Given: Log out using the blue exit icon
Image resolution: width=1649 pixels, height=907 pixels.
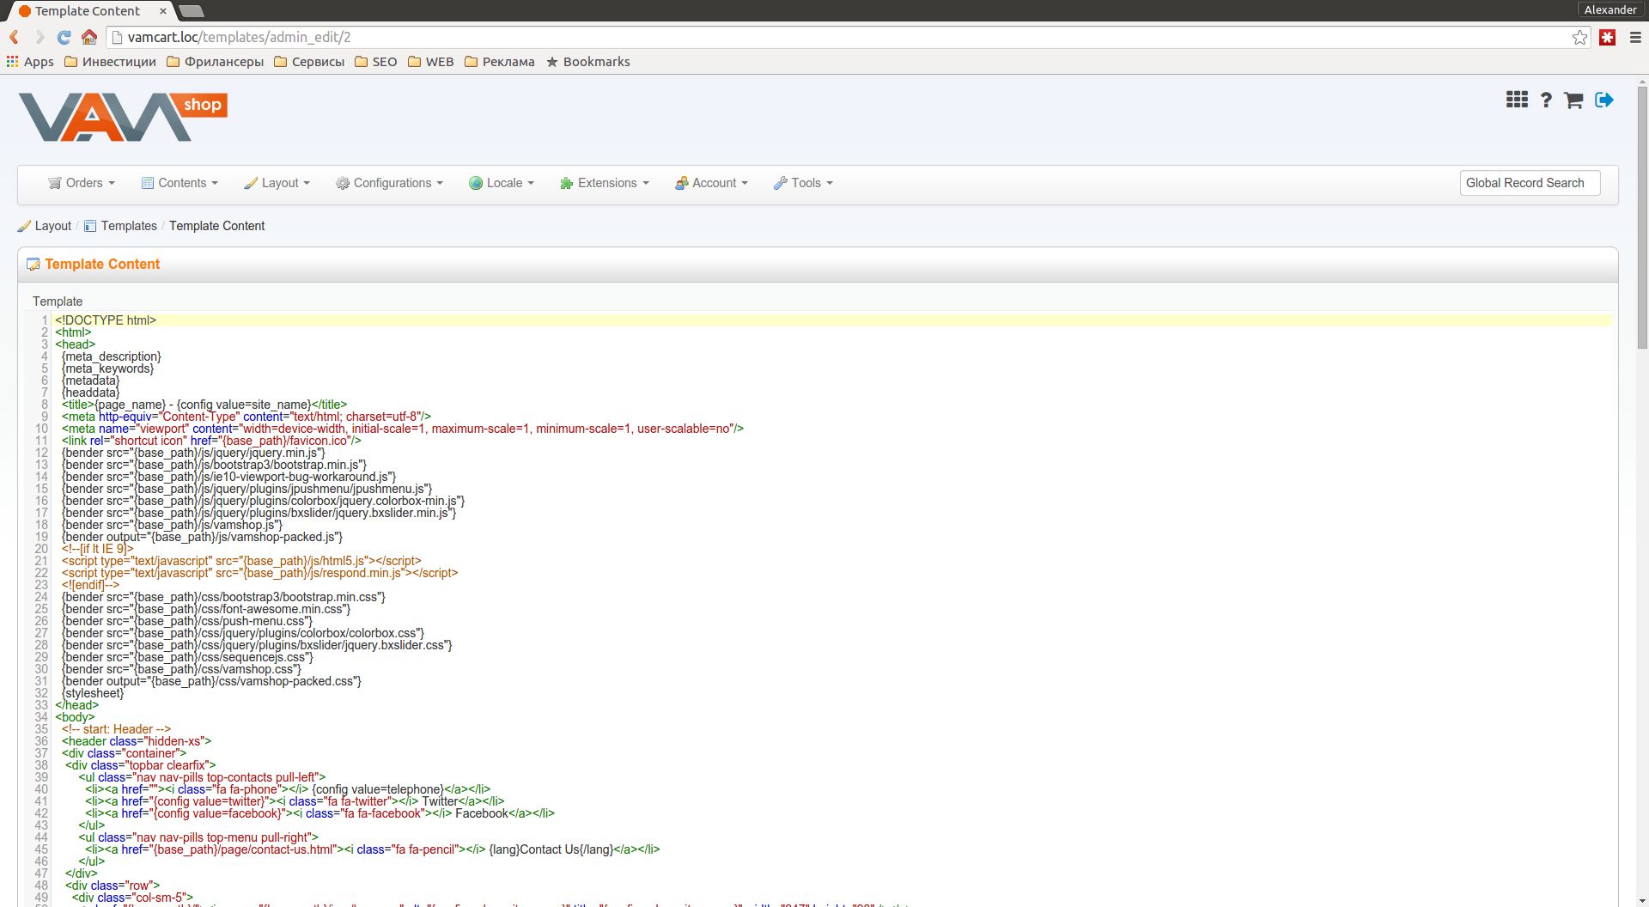Looking at the screenshot, I should coord(1603,100).
